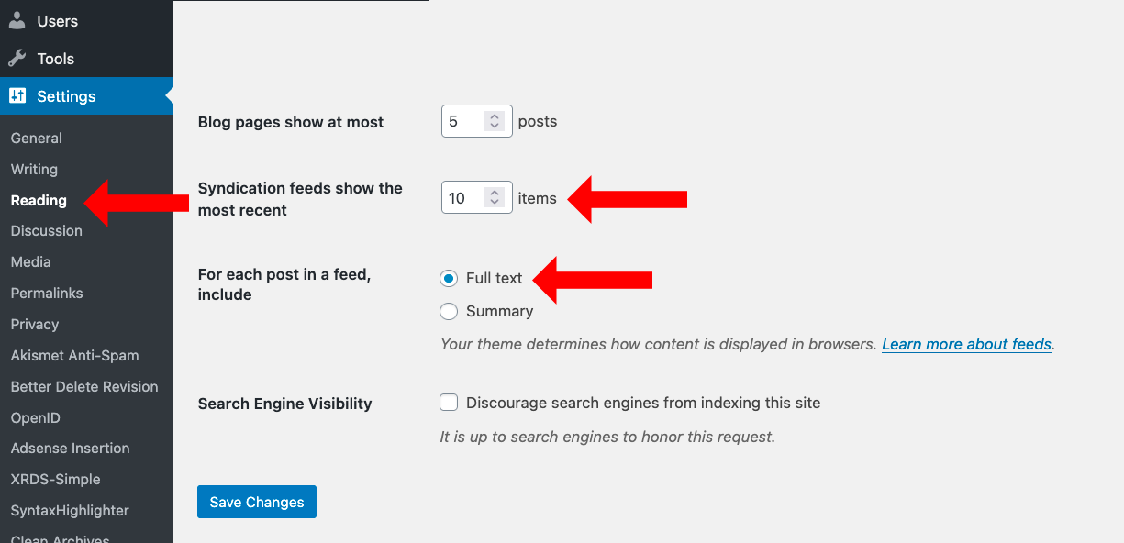The height and width of the screenshot is (543, 1124).
Task: Click the blog pages posts stepper arrows
Action: point(495,121)
